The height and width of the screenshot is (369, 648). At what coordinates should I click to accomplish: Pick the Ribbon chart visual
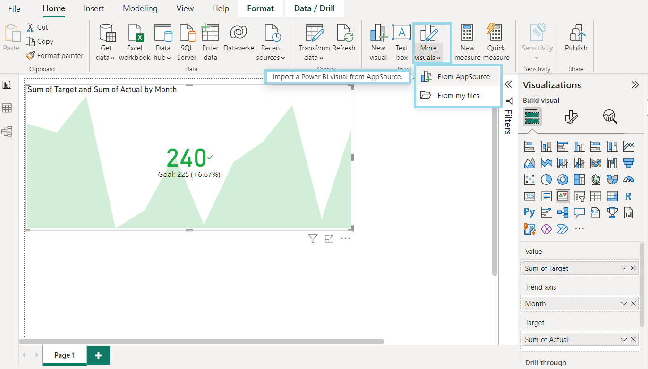pos(596,163)
